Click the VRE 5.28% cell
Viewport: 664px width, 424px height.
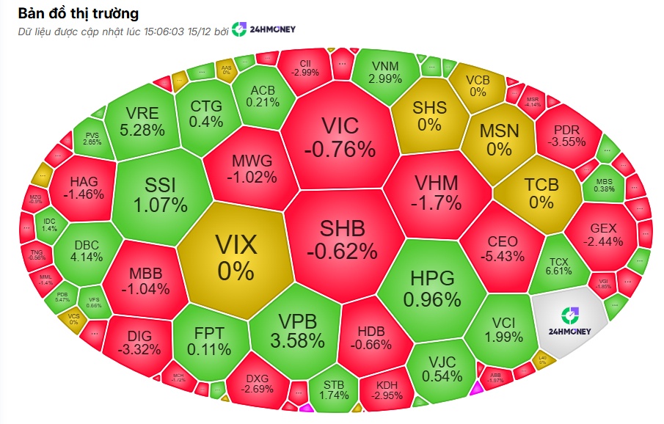click(x=142, y=122)
